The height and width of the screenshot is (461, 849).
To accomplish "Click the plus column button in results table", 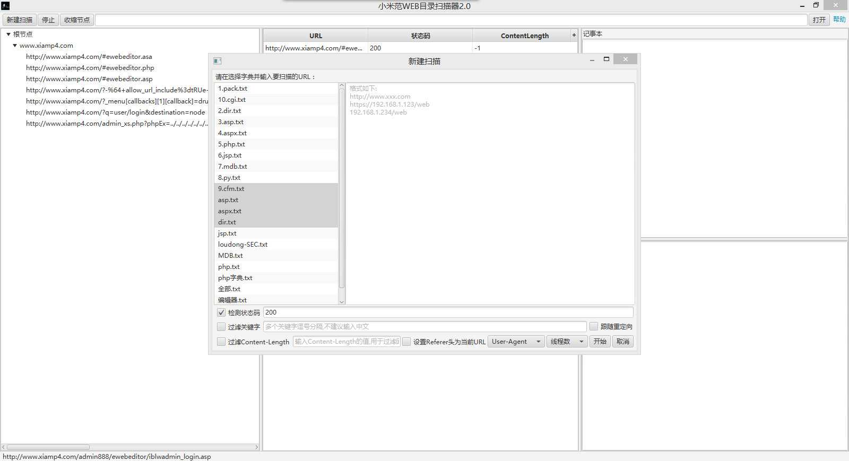I will click(x=574, y=35).
